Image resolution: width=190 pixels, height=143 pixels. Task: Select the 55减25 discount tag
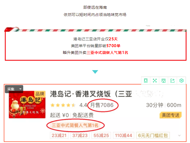coord(101,135)
